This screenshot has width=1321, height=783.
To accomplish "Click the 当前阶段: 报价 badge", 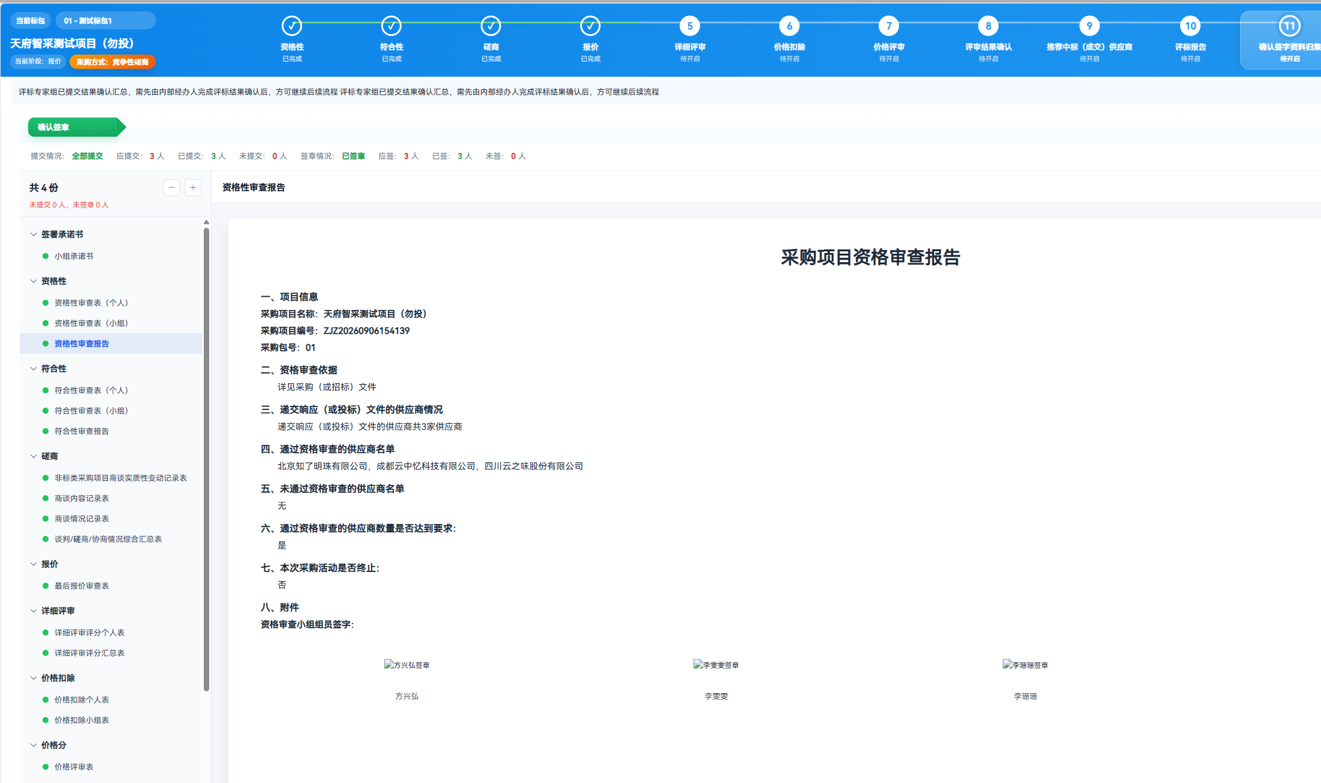I will (x=38, y=61).
